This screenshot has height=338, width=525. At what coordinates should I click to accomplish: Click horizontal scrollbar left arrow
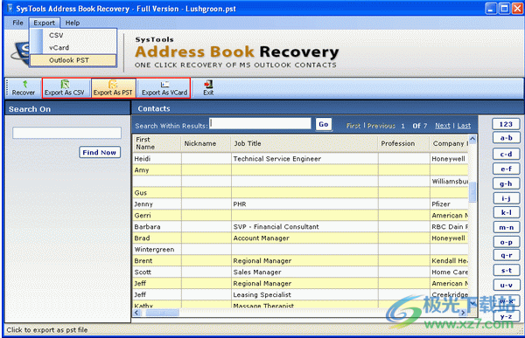click(136, 313)
